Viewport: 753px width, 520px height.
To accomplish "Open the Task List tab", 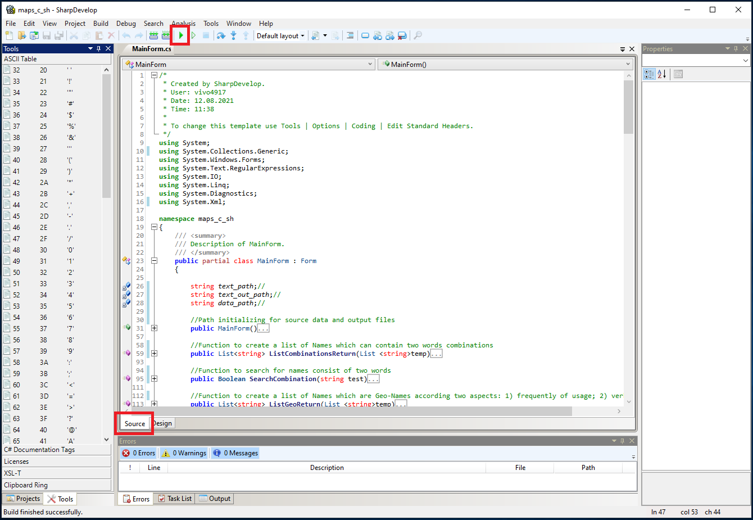I will 174,499.
